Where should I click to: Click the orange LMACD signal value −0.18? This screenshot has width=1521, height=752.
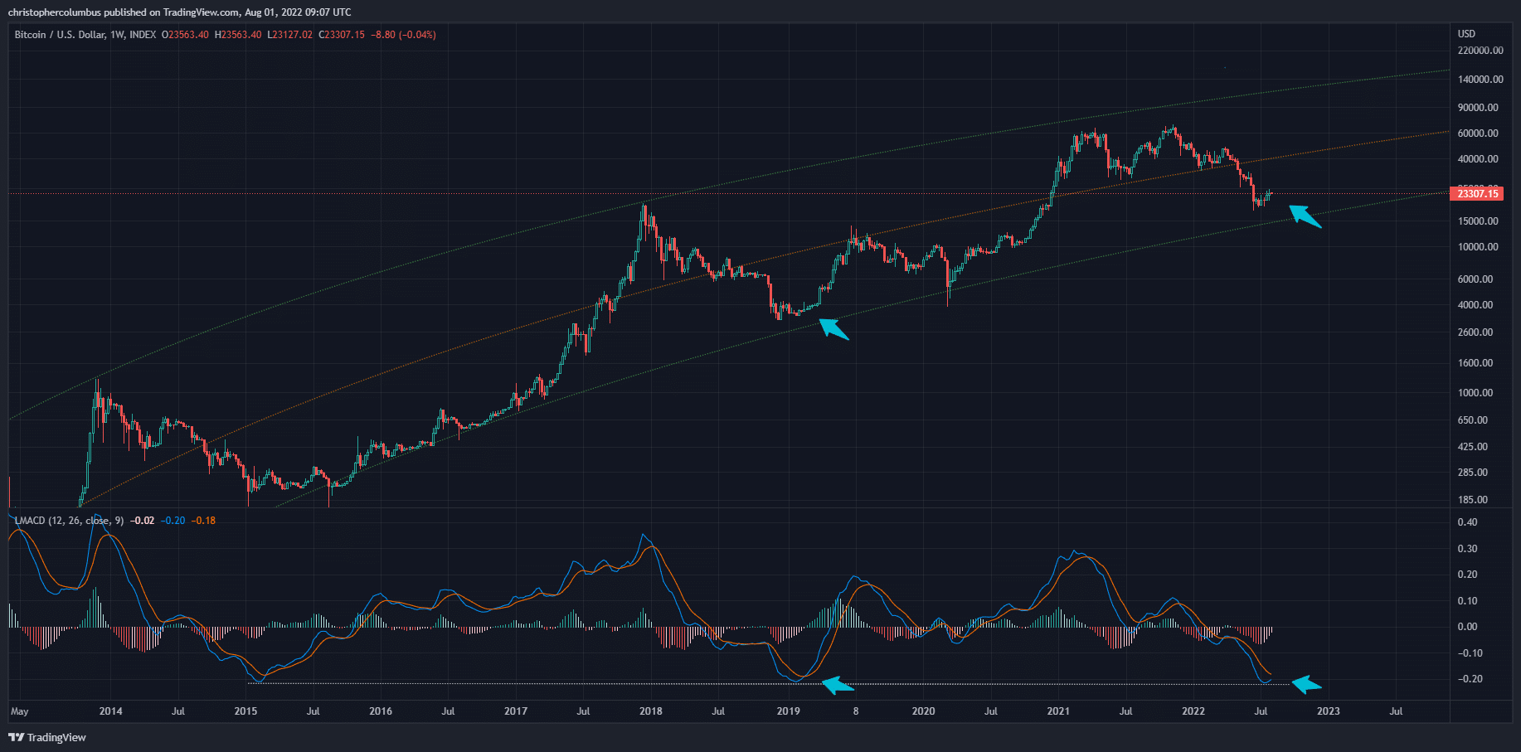pyautogui.click(x=204, y=521)
